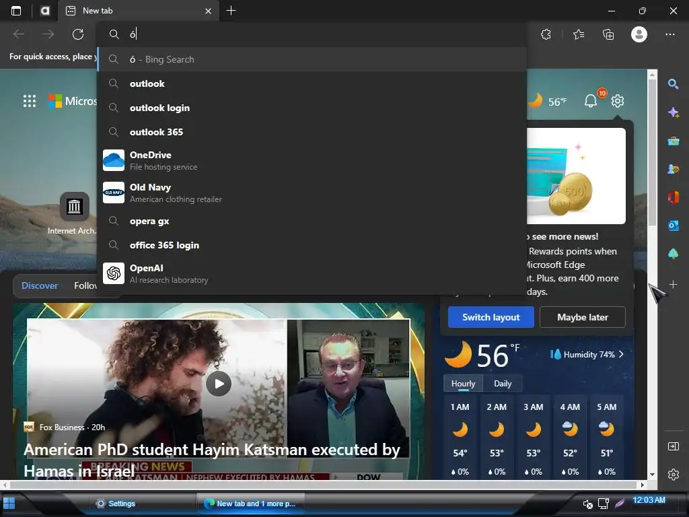Open the 56°F weather in page header
Image resolution: width=689 pixels, height=517 pixels.
coord(548,102)
